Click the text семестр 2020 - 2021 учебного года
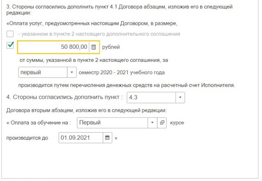The height and width of the screenshot is (181, 262). pyautogui.click(x=122, y=72)
